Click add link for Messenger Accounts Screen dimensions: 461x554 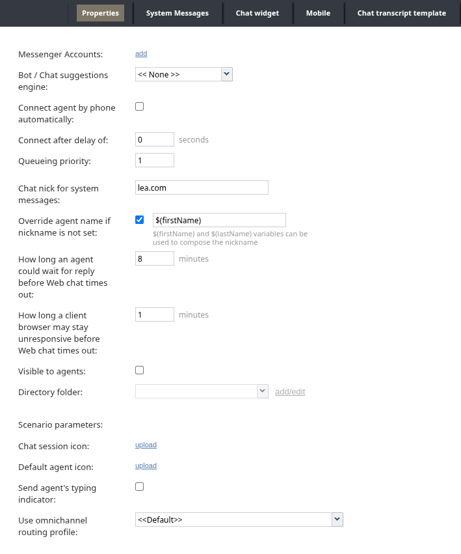point(141,54)
